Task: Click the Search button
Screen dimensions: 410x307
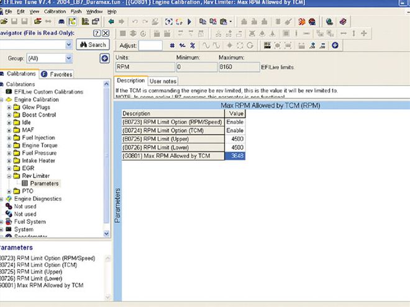Action: pyautogui.click(x=93, y=45)
